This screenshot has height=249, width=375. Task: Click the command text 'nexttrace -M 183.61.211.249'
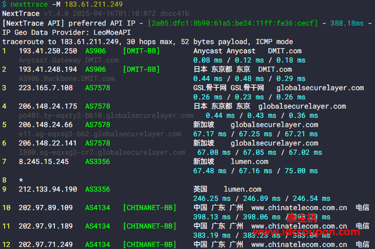[66, 4]
